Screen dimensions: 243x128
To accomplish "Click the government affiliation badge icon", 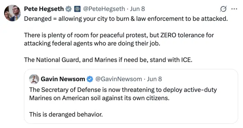I will [77, 9].
